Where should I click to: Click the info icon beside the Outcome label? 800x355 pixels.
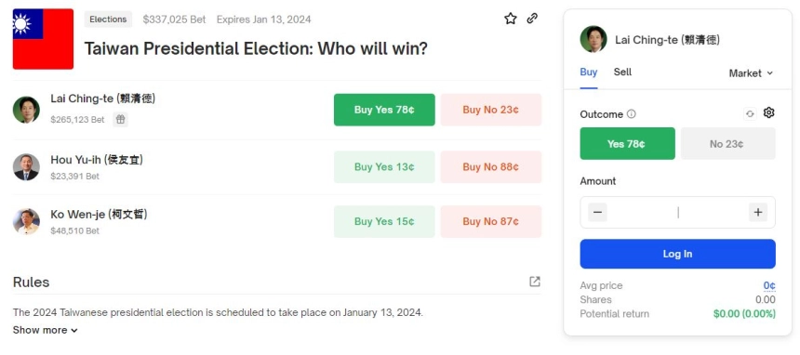point(631,113)
